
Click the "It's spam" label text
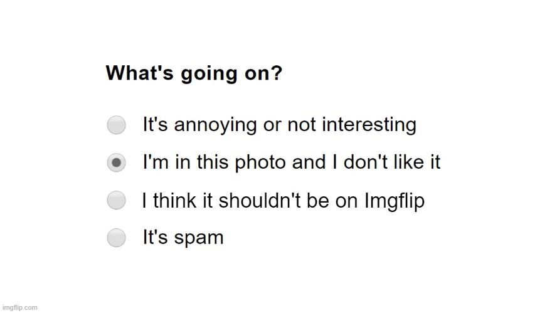183,238
